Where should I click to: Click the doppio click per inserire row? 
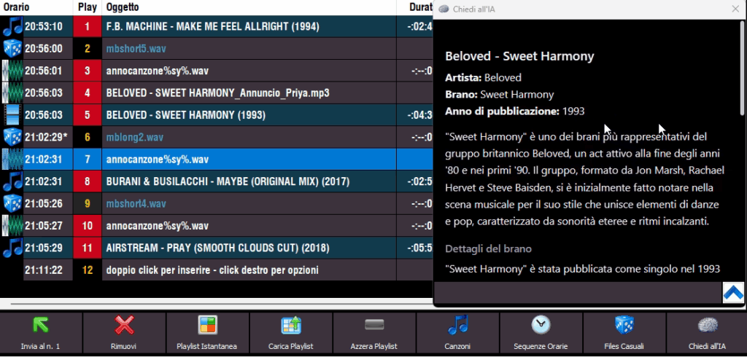click(x=212, y=270)
